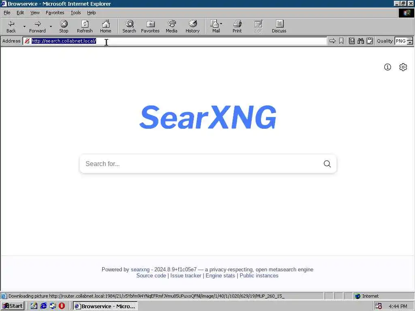
Task: Open the View menu
Action: [x=35, y=13]
